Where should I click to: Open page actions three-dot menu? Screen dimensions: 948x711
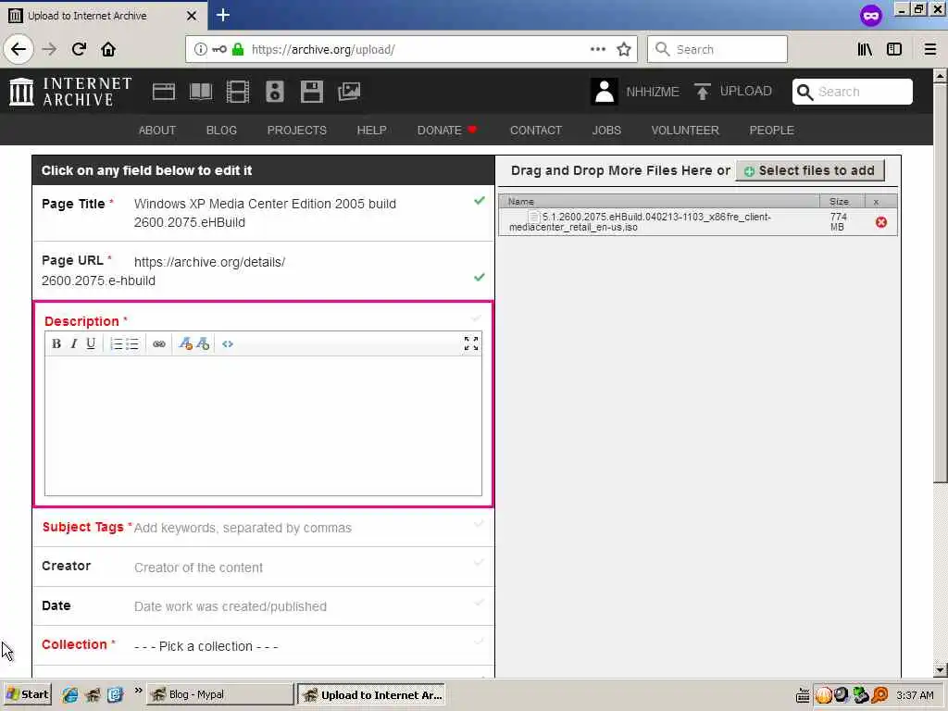coord(597,49)
